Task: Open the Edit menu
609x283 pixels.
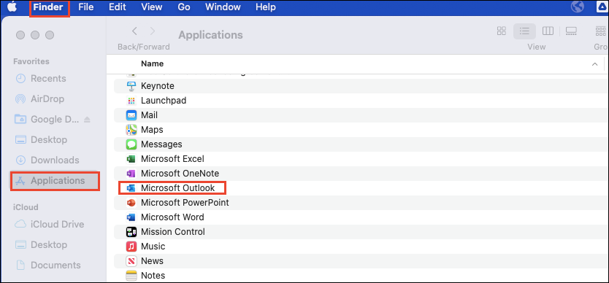Action: (x=117, y=7)
